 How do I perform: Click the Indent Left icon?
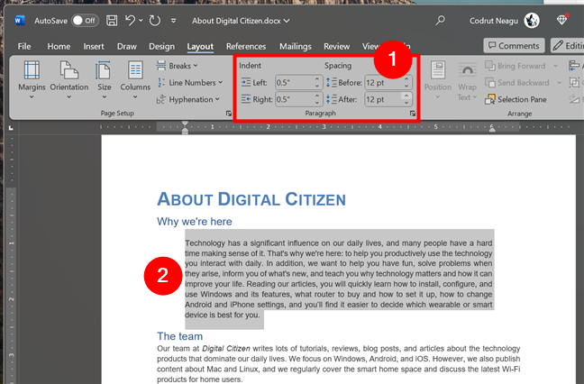point(246,82)
